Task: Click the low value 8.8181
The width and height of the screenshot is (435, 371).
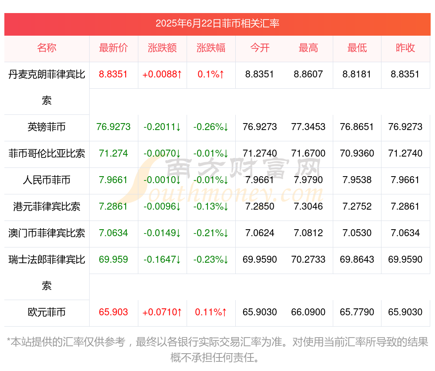Action: click(357, 74)
